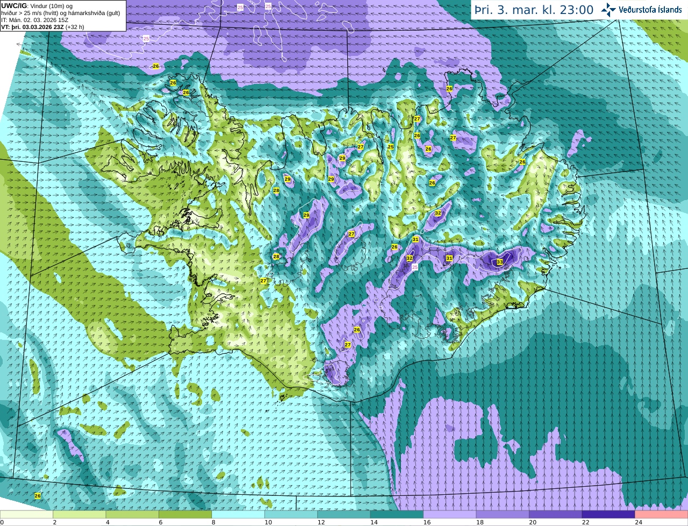Viewport: 688px width, 526px height.
Task: Click the date header Þri. 3. mar. kl. 23:00
Action: (534, 10)
